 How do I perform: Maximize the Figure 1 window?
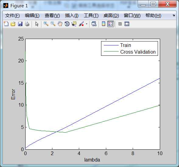153,4
